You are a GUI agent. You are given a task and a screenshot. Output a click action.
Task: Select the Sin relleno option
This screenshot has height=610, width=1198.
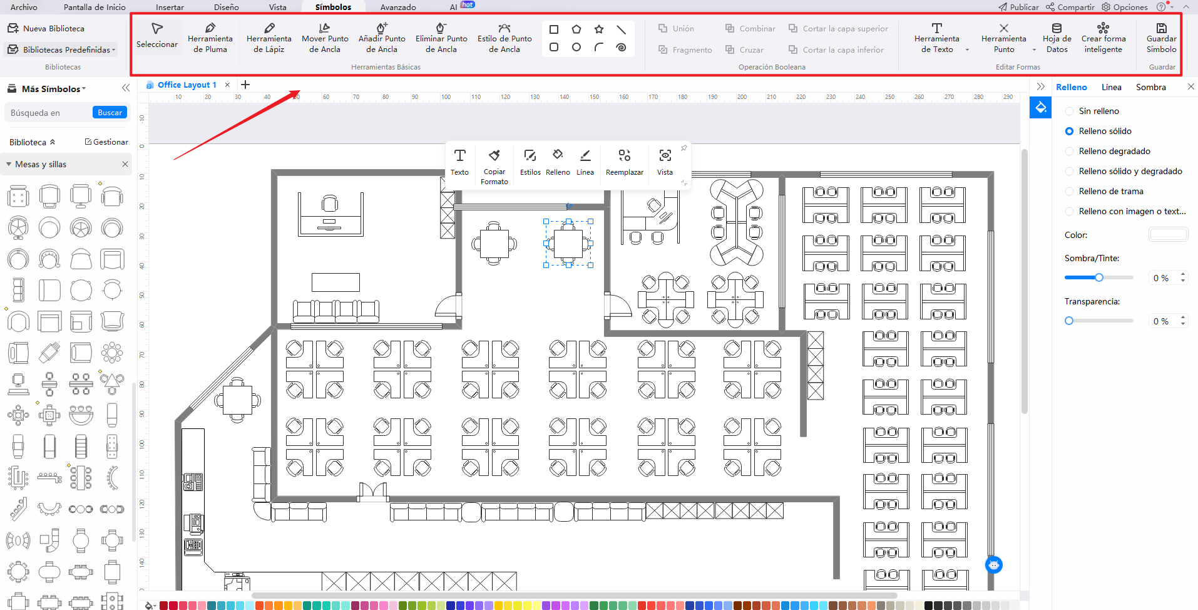[1070, 111]
